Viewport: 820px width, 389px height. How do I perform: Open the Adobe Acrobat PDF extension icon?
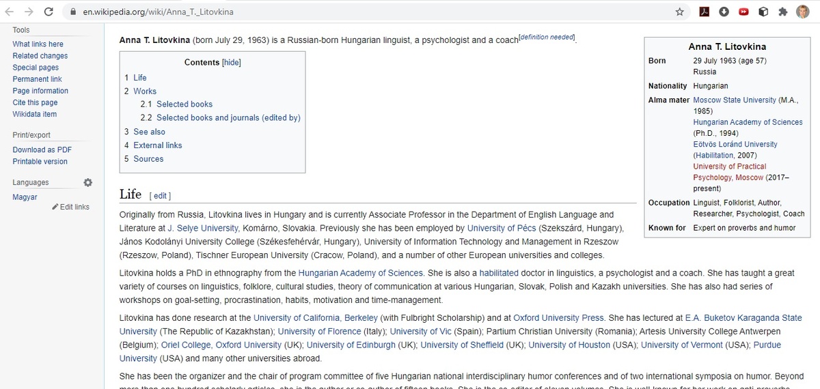click(705, 12)
